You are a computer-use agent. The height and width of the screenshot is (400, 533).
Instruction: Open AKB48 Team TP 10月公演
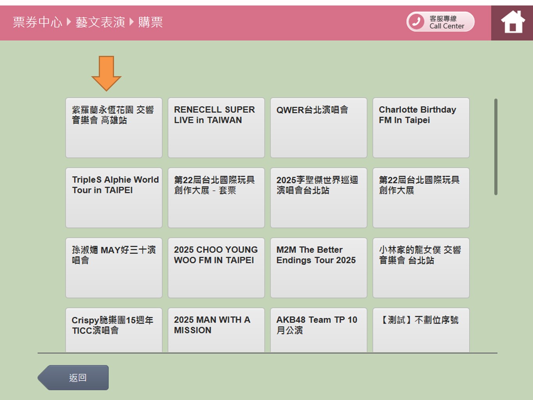[318, 329]
